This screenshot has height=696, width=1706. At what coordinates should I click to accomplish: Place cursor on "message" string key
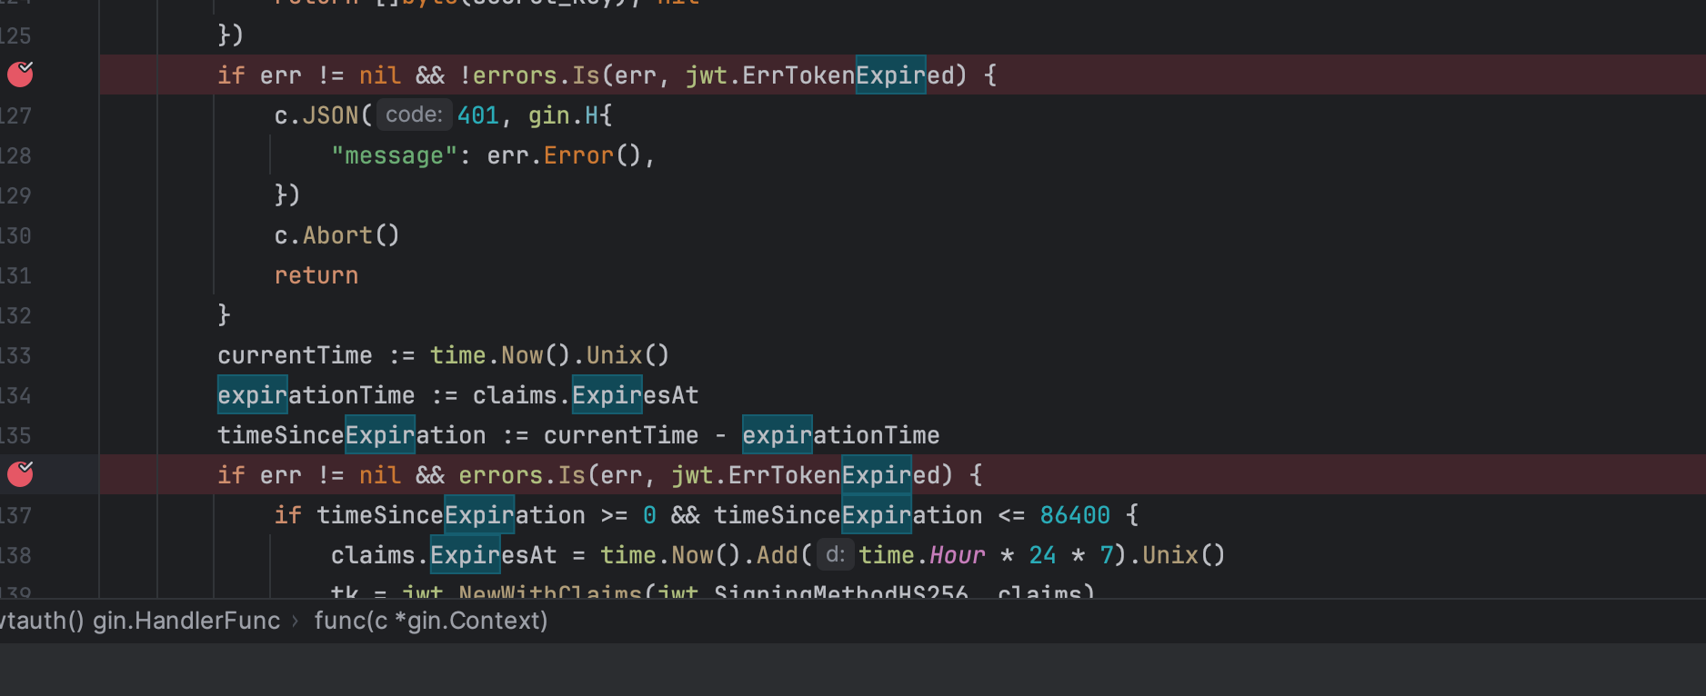(x=394, y=155)
